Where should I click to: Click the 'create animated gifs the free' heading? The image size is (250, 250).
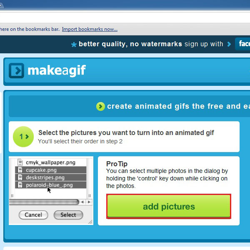tap(178, 106)
